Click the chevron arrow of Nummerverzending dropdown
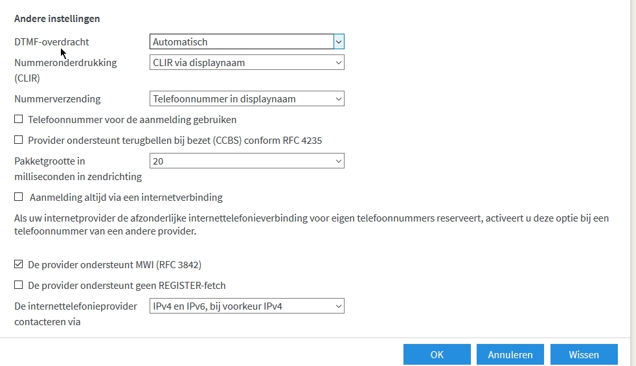636x366 pixels. point(339,99)
